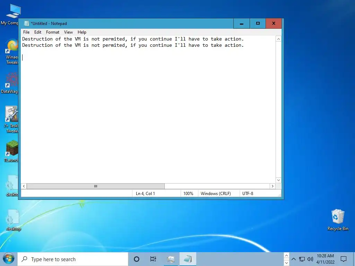Click the second line of Notepad text
This screenshot has height=266, width=355.
(x=133, y=45)
